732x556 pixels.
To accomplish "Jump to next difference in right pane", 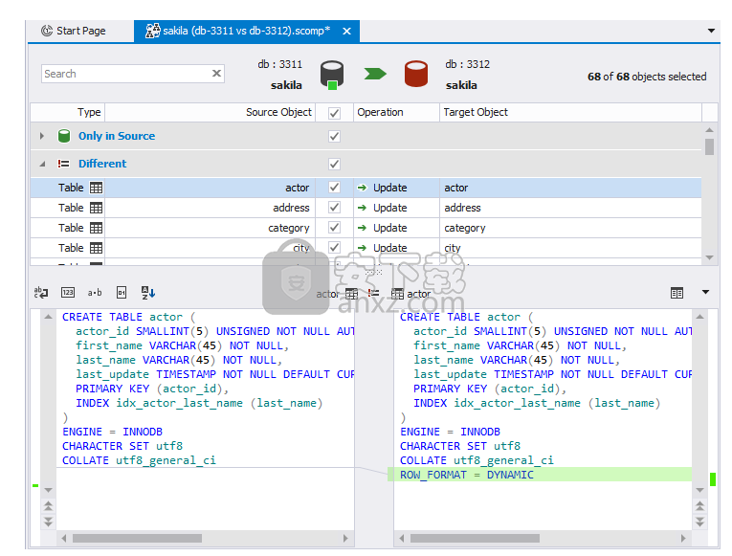I will coord(699,522).
